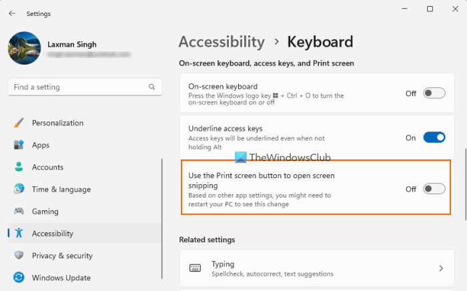This screenshot has height=291, width=467.
Task: Select Privacy & security in sidebar
Action: click(62, 256)
